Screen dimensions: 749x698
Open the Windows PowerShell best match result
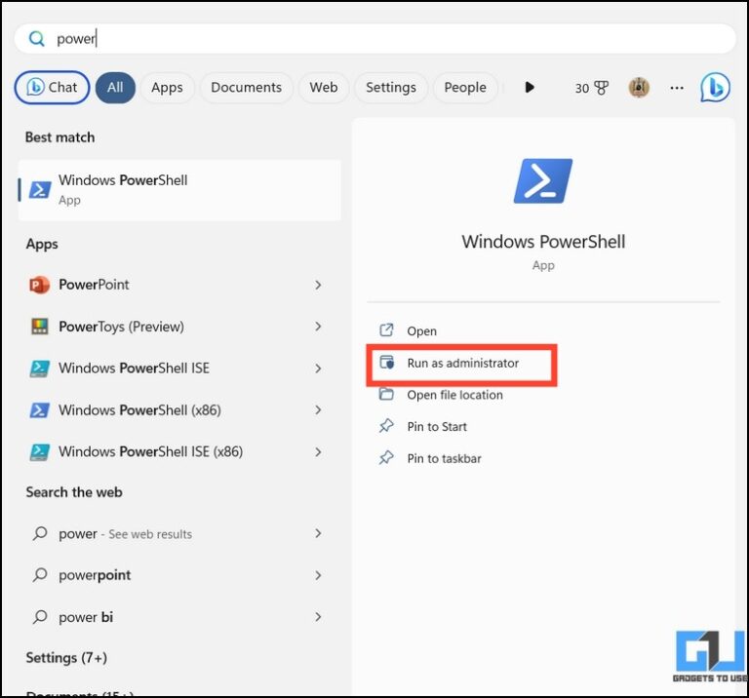click(179, 190)
